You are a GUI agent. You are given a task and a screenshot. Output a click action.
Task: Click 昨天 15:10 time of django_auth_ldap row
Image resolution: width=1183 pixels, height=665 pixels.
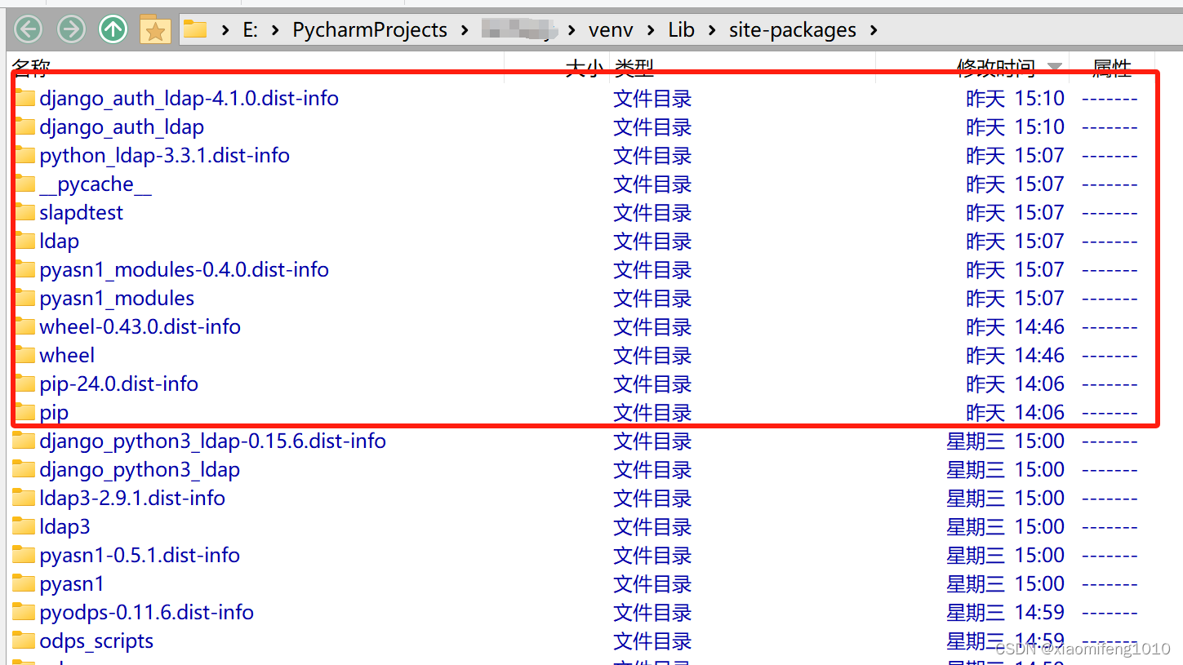[x=1016, y=127]
